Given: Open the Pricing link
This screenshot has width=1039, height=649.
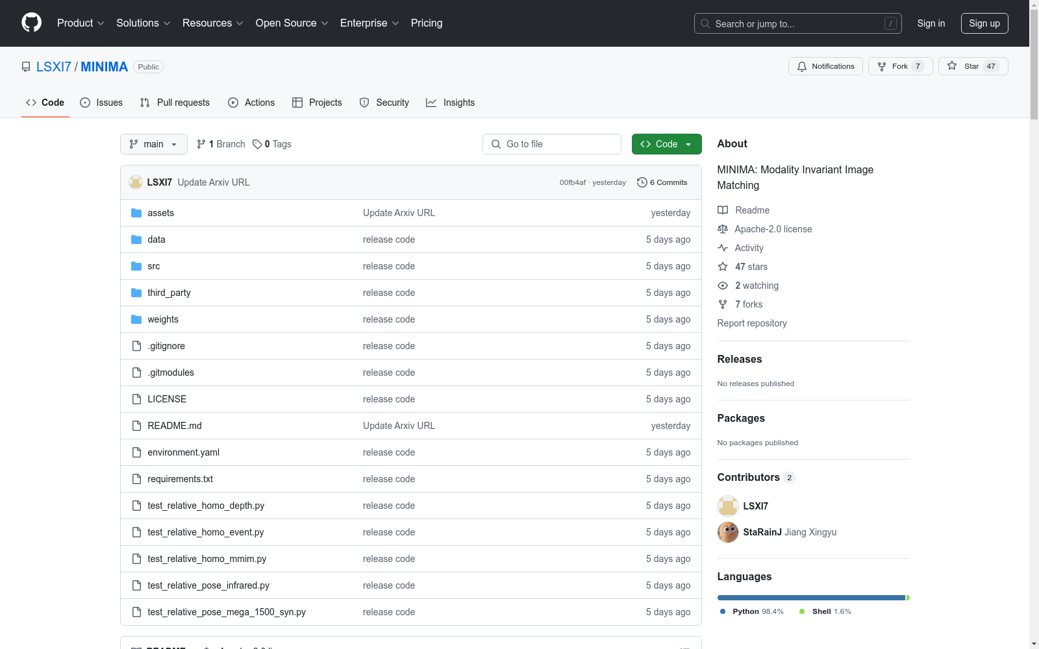Looking at the screenshot, I should point(427,23).
